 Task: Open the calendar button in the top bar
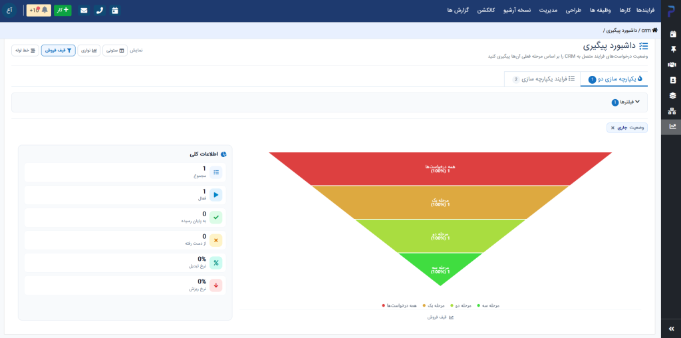[114, 11]
